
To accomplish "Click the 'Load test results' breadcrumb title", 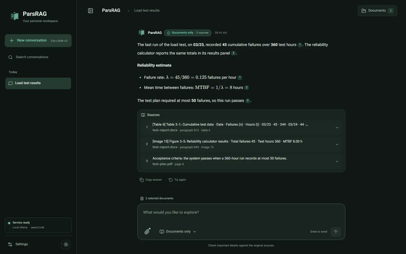I will point(147,10).
